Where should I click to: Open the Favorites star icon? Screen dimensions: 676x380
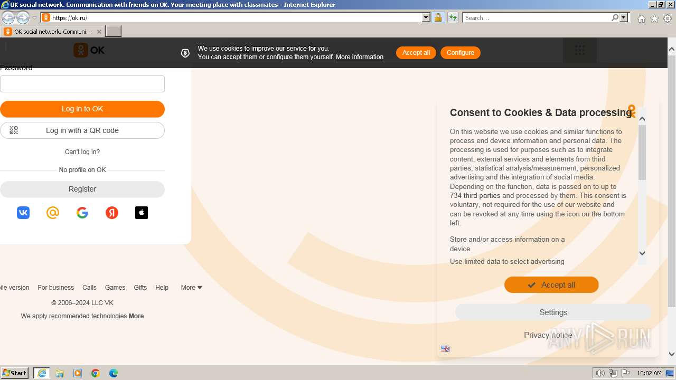[x=654, y=18]
